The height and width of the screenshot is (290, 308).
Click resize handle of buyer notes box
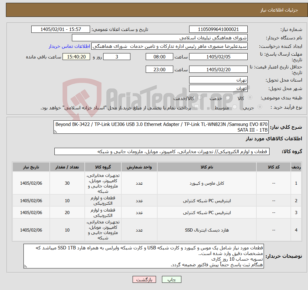point(25,266)
